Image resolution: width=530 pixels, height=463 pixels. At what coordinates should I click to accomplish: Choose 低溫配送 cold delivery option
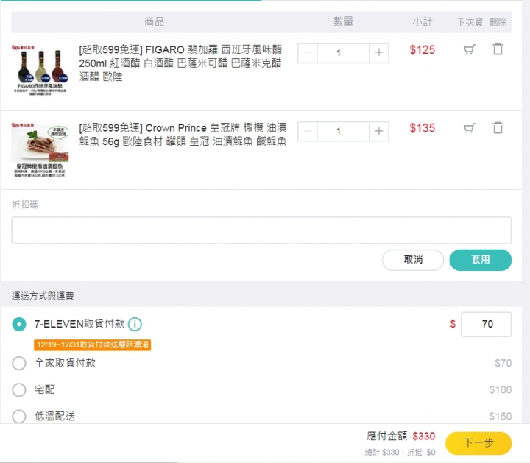tap(19, 417)
